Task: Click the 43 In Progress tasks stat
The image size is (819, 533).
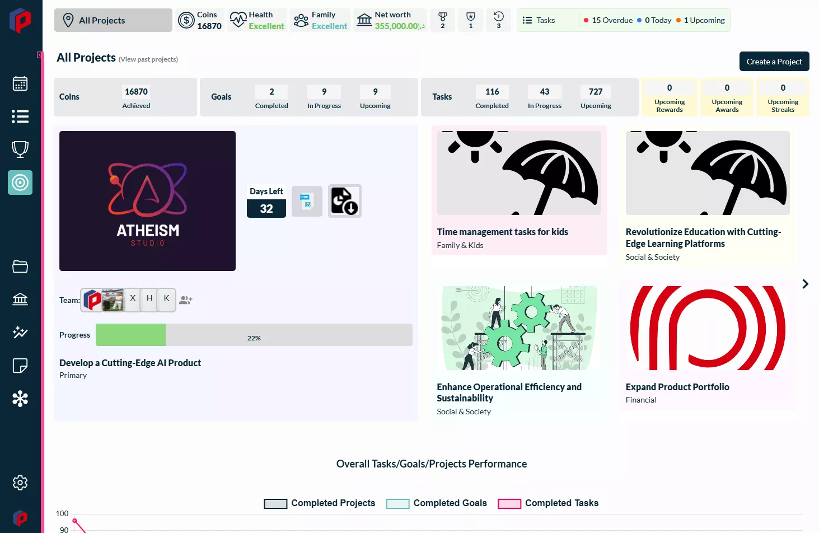Action: tap(545, 97)
